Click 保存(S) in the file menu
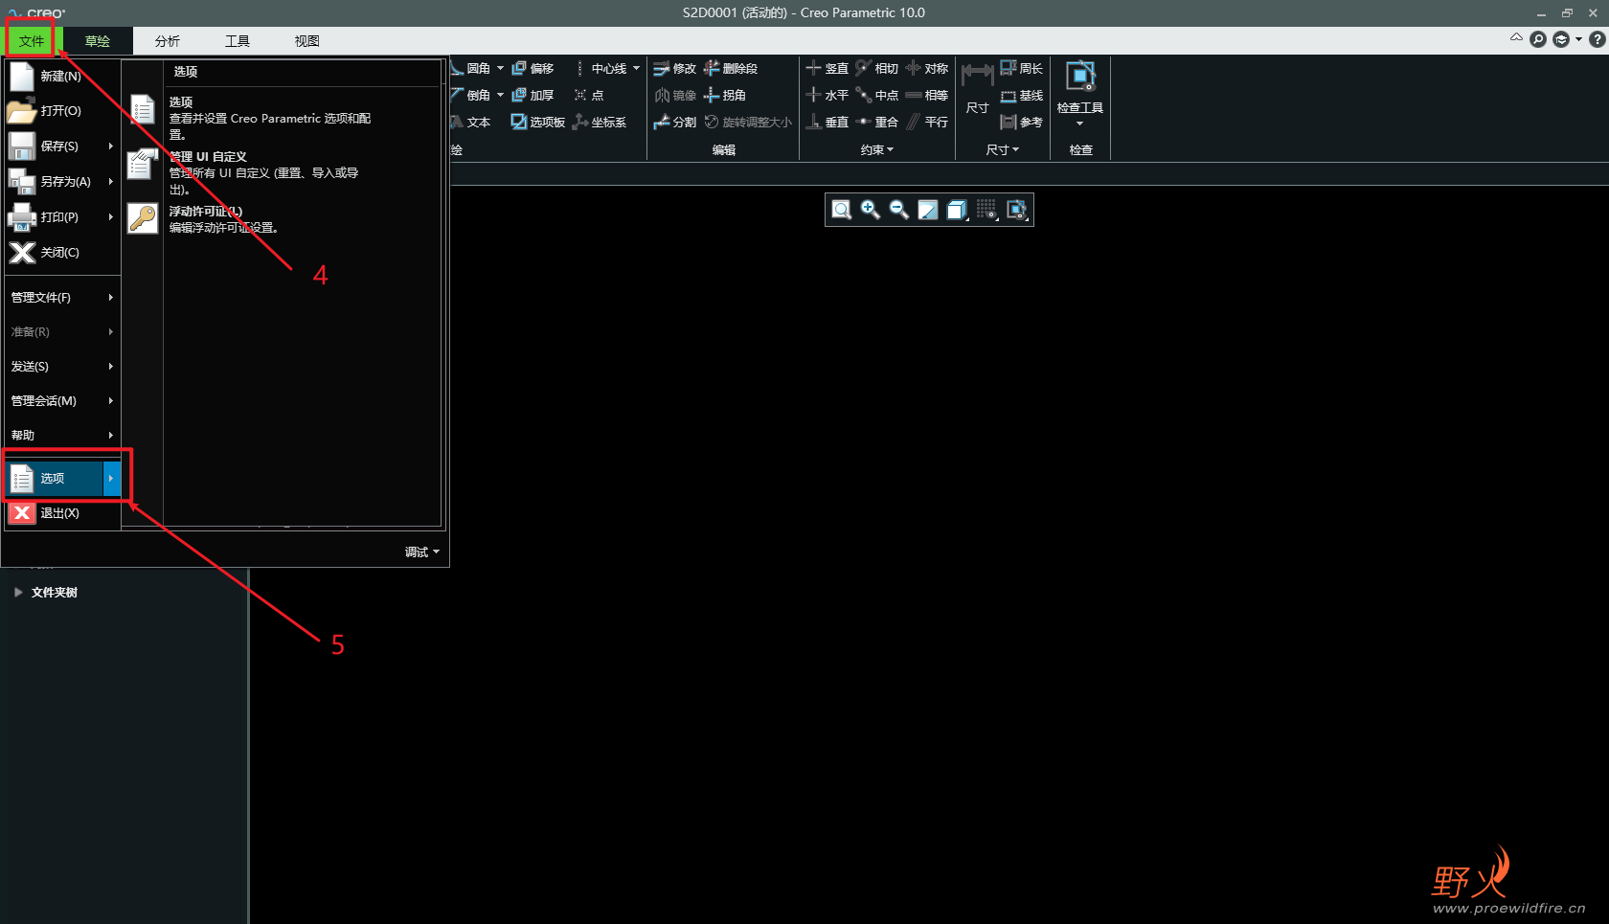Image resolution: width=1609 pixels, height=924 pixels. pos(54,146)
